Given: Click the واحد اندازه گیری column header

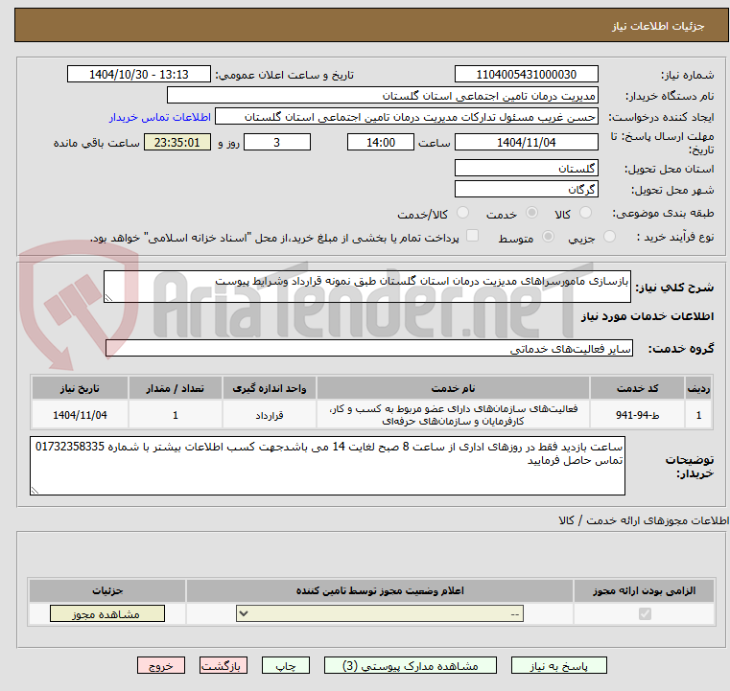Looking at the screenshot, I should pos(270,388).
